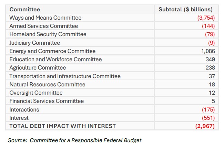
Task: Select the Agriculture Committee row label
Action: pos(38,68)
